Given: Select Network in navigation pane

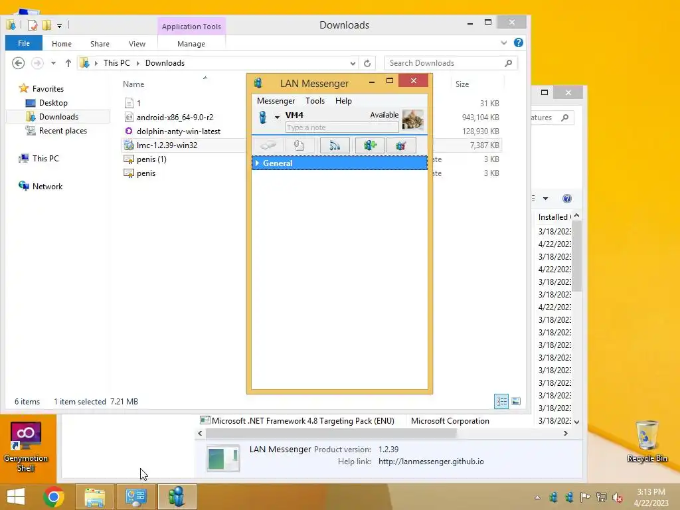Looking at the screenshot, I should pyautogui.click(x=47, y=187).
